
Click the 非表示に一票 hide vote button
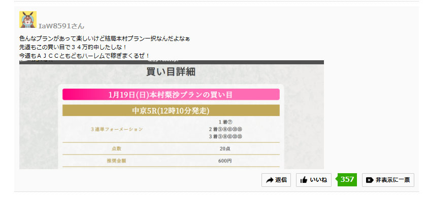coord(388,180)
